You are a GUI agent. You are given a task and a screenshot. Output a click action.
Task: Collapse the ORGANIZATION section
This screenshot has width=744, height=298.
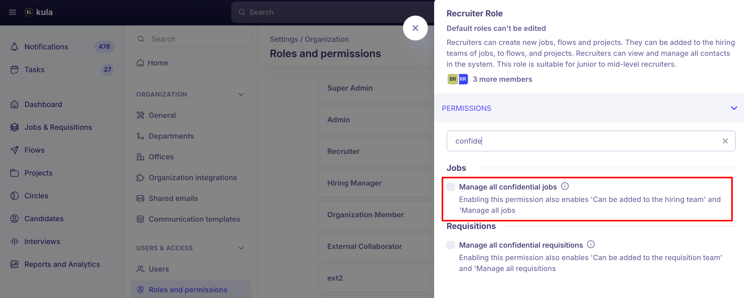pos(241,94)
